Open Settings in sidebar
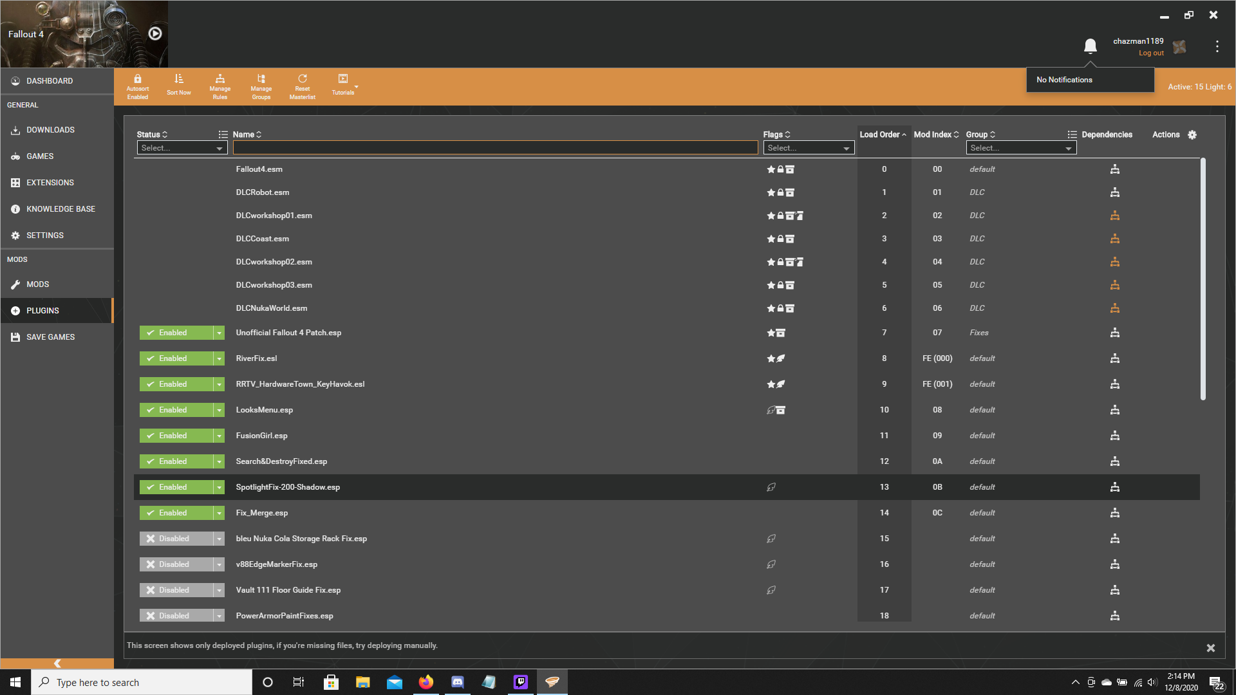 (57, 236)
